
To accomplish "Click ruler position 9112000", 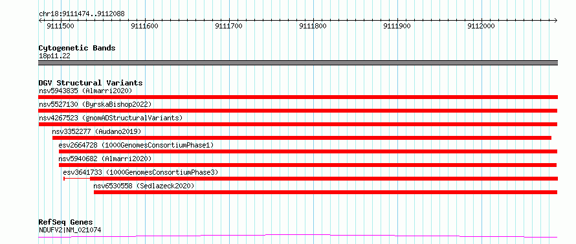I will tap(482, 26).
